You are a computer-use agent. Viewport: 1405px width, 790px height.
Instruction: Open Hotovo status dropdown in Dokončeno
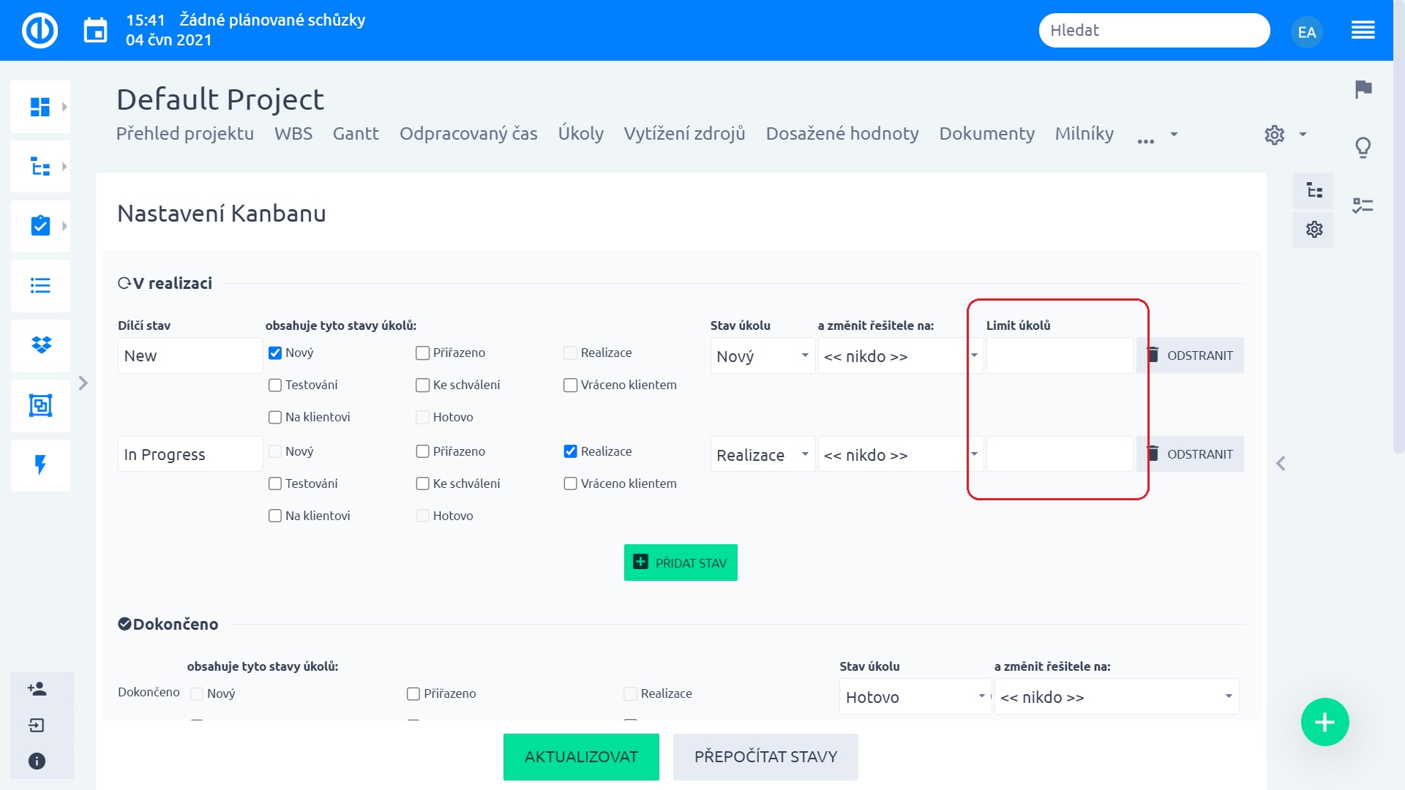pyautogui.click(x=915, y=697)
